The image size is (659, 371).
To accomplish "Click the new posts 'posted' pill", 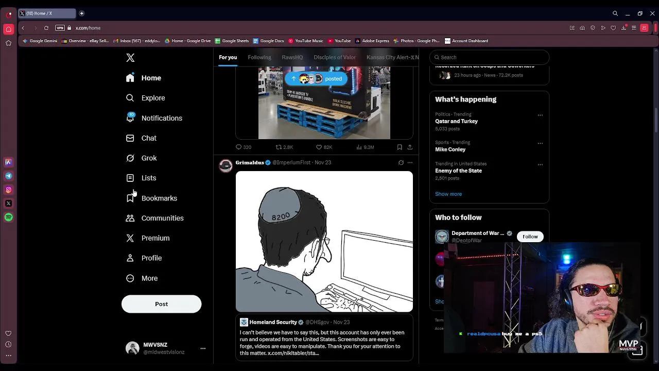I will 317,79.
